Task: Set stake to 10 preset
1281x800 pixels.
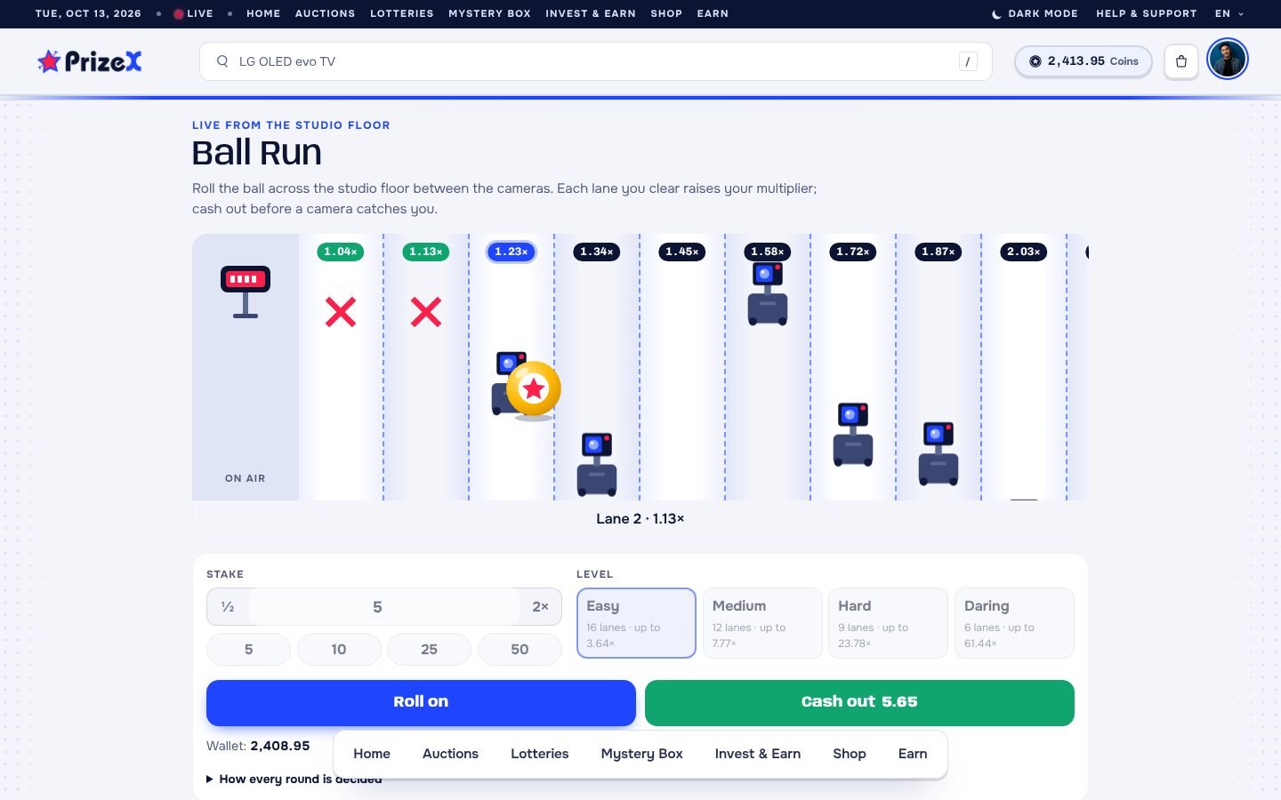Action: [339, 650]
